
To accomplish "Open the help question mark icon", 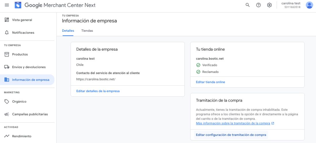I will 259,5.
